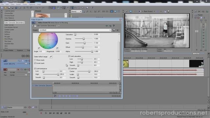The width and height of the screenshot is (210, 118).
Task: Close the Video Event FX dialog
Action: pos(120,20)
